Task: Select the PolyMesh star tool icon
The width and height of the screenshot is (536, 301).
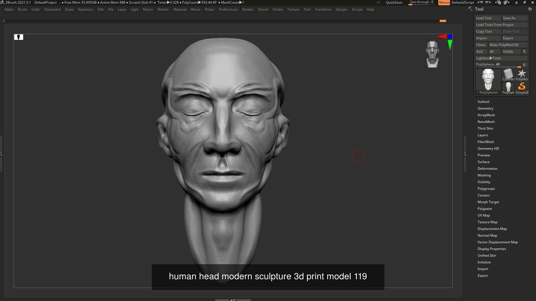Action: point(522,75)
